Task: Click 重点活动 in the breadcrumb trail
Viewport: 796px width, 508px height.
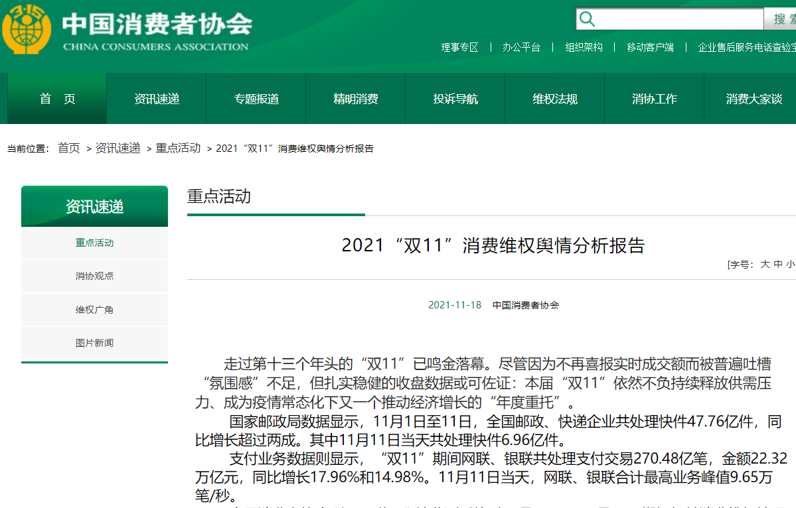Action: 178,148
